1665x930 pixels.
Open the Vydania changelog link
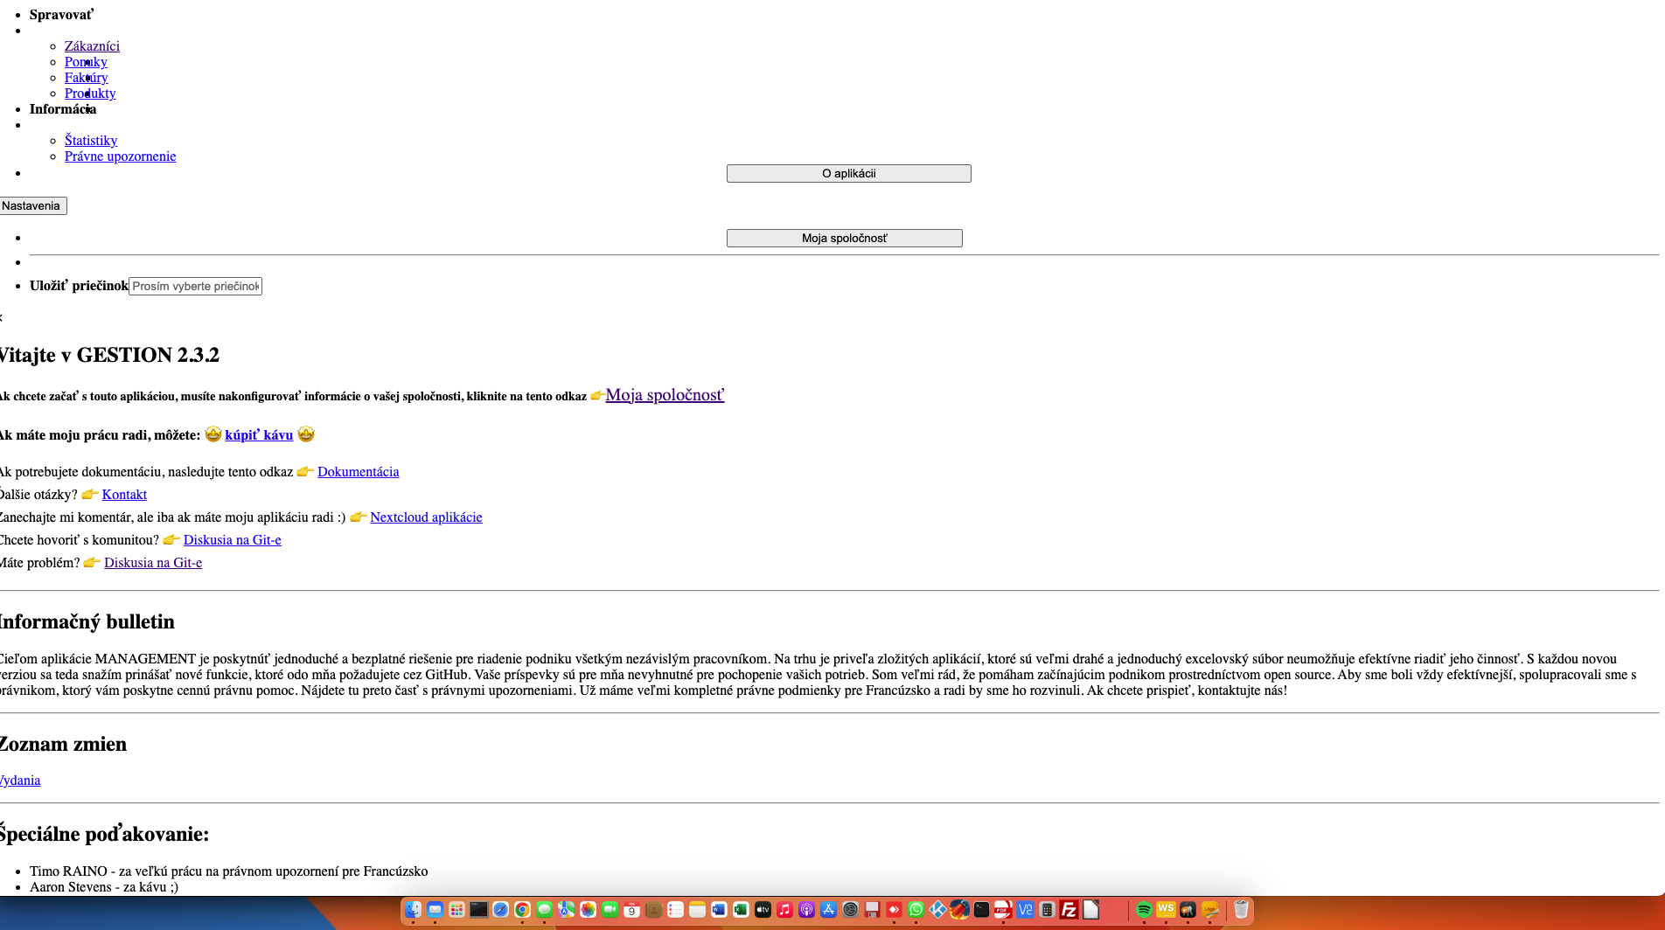[19, 780]
